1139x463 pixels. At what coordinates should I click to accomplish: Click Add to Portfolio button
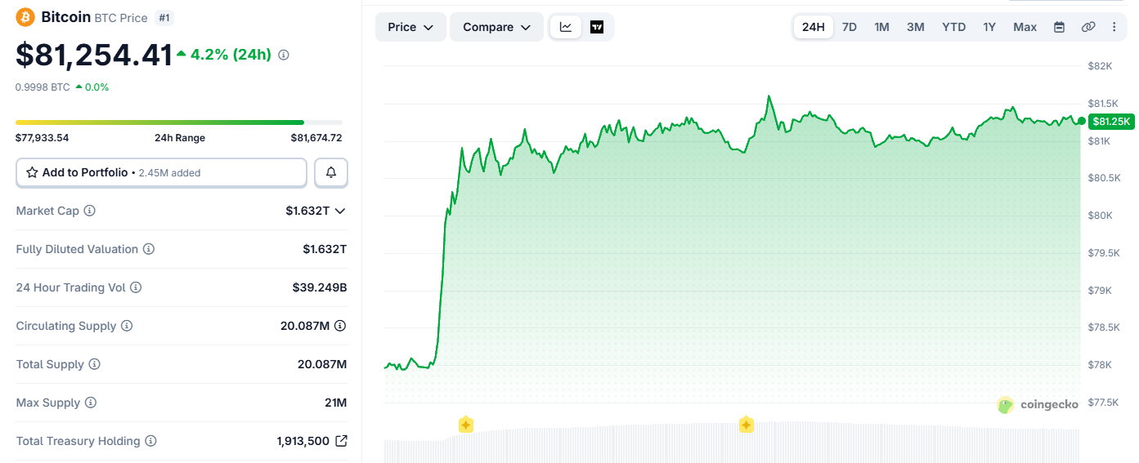162,172
